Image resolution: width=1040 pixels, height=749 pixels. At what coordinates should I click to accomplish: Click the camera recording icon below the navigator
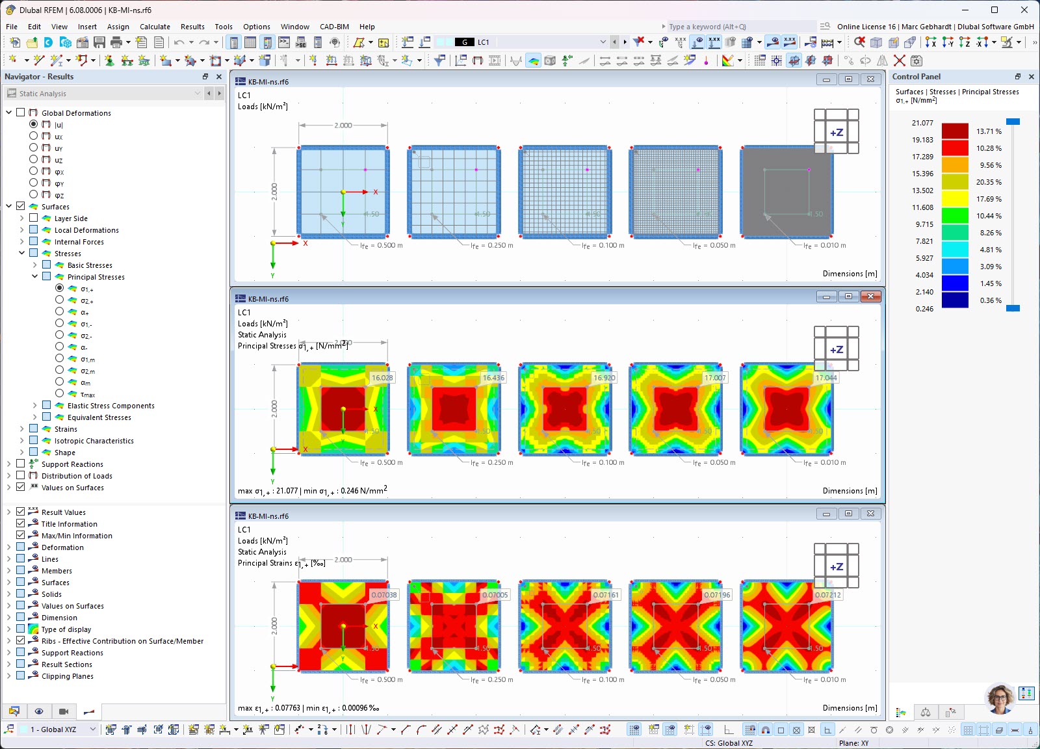coord(64,711)
